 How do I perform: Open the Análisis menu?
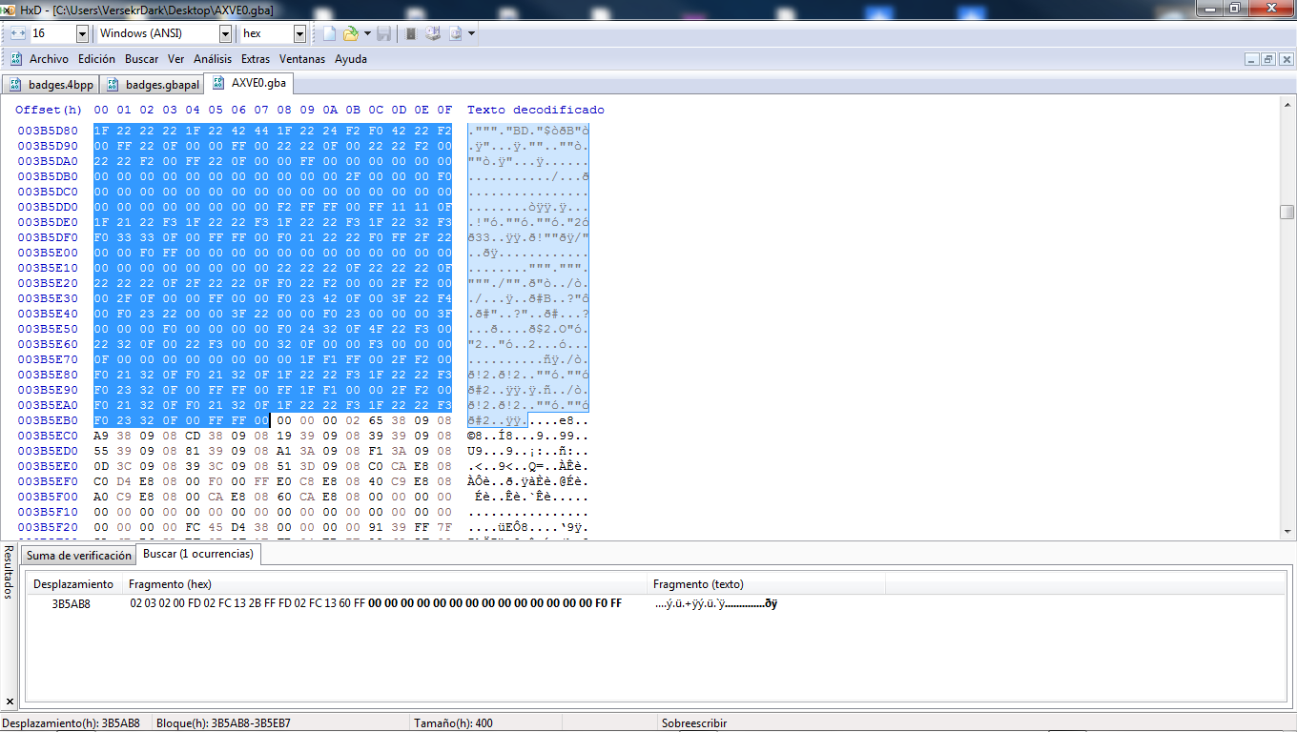coord(213,59)
